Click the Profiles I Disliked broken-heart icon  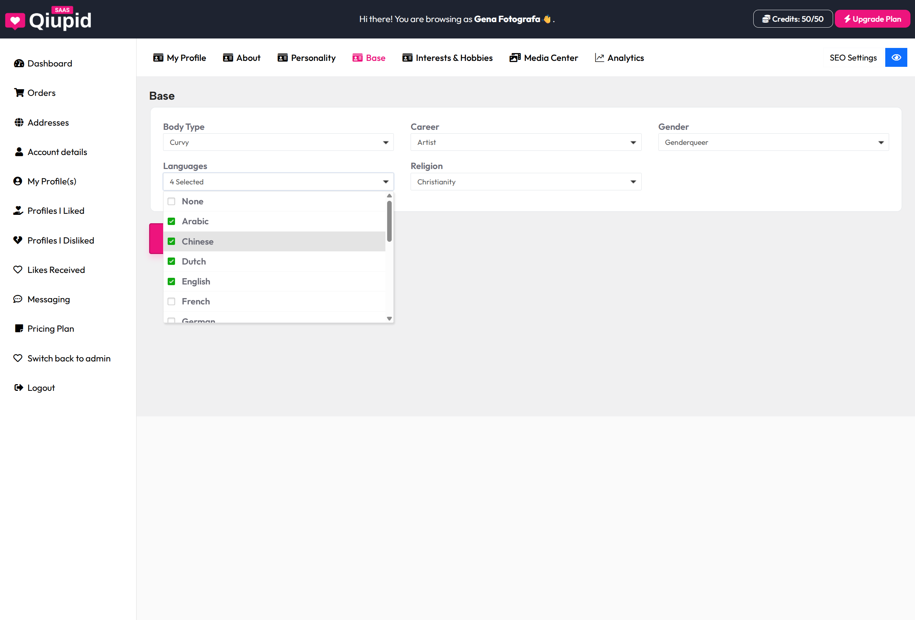18,240
